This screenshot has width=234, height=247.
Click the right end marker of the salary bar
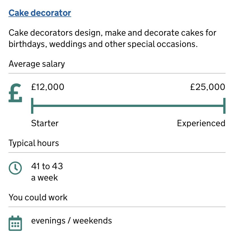[224, 106]
